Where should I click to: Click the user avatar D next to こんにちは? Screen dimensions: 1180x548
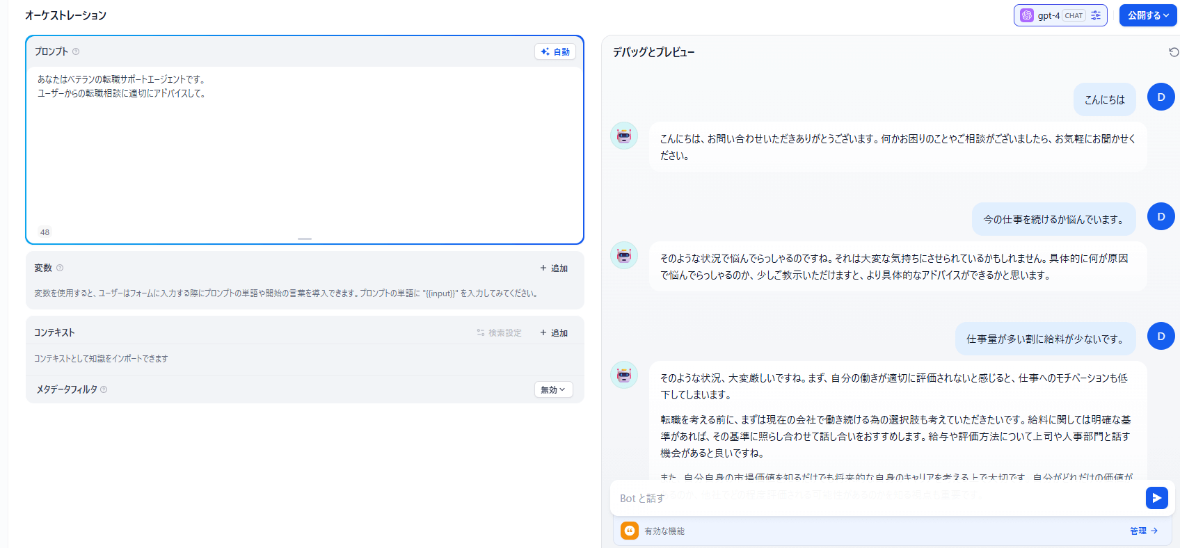click(x=1161, y=97)
